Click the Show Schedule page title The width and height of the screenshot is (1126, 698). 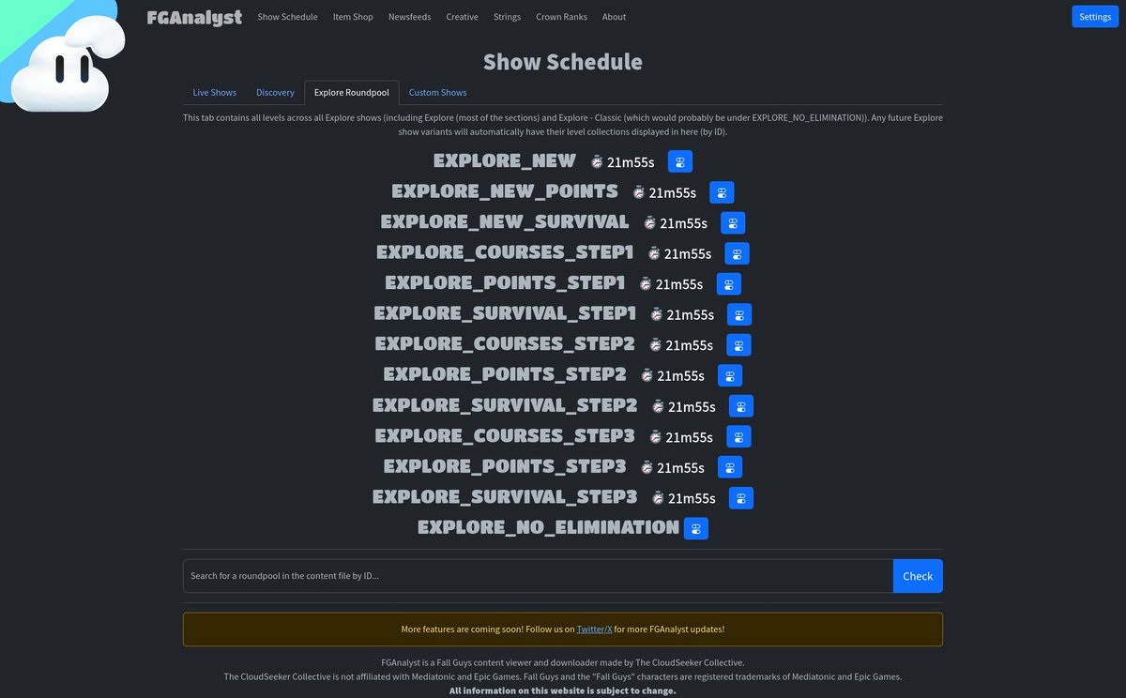[x=563, y=62]
